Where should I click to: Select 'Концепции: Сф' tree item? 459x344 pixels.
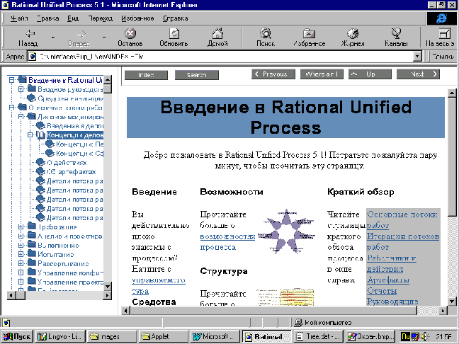click(79, 154)
